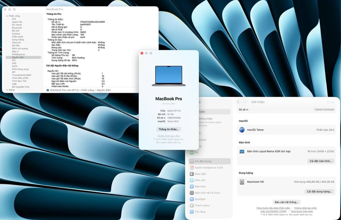This screenshot has width=341, height=220.
Task: Click the laptop icon in the path bar
Action: point(48,90)
